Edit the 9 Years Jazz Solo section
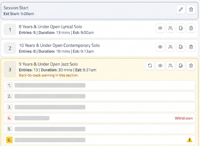The height and width of the screenshot is (146, 200). (181, 66)
